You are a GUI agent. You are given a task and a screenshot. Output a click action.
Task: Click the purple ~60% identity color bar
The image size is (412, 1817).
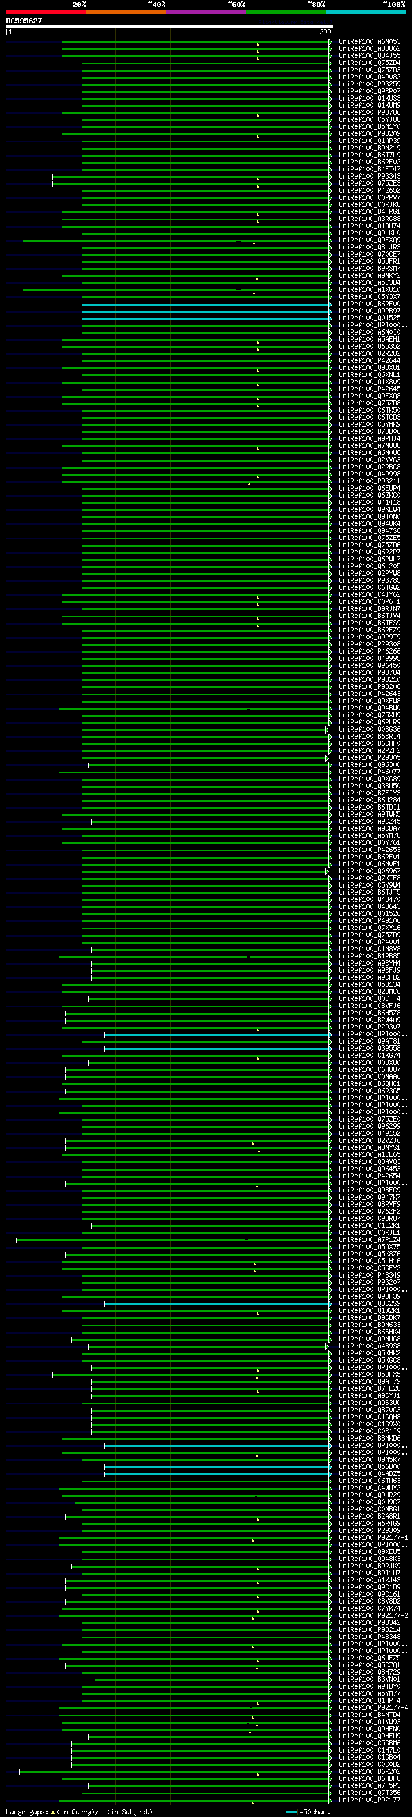pyautogui.click(x=207, y=12)
